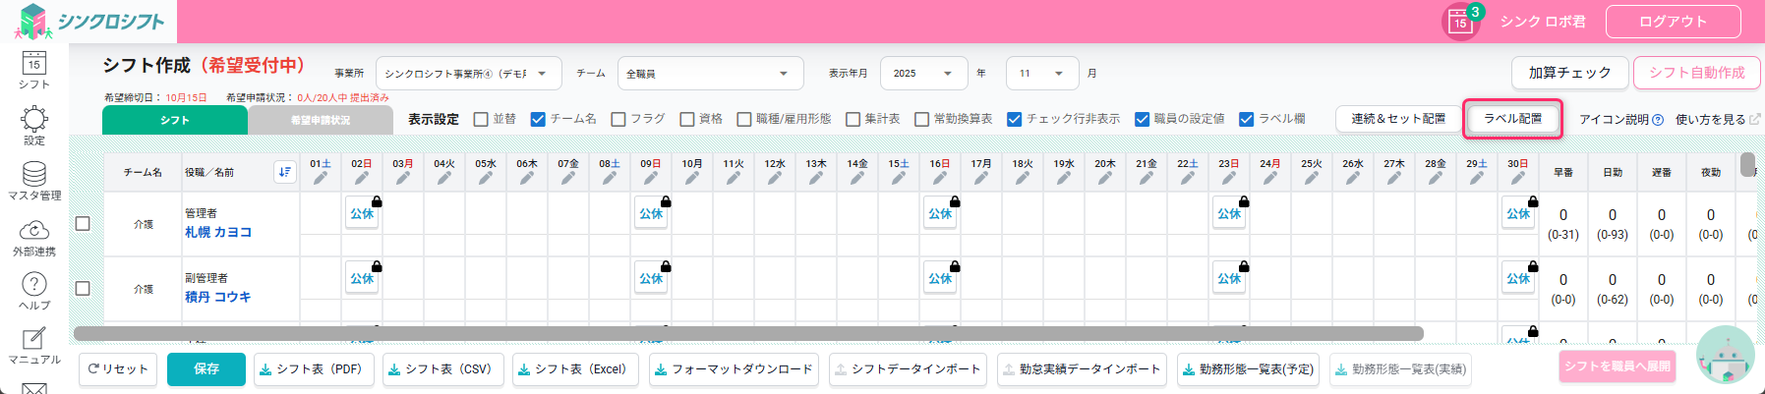Expand the year 2025 dropdown
Viewport: 1765px width, 394px height.
(922, 74)
